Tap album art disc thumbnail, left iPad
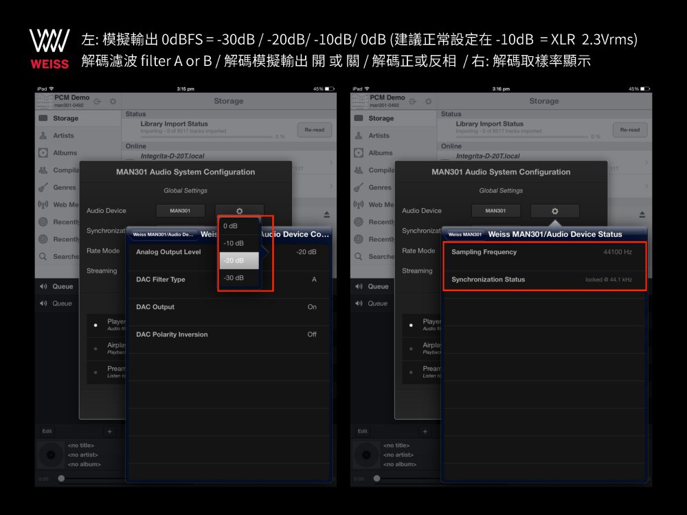Image resolution: width=687 pixels, height=515 pixels. click(51, 455)
